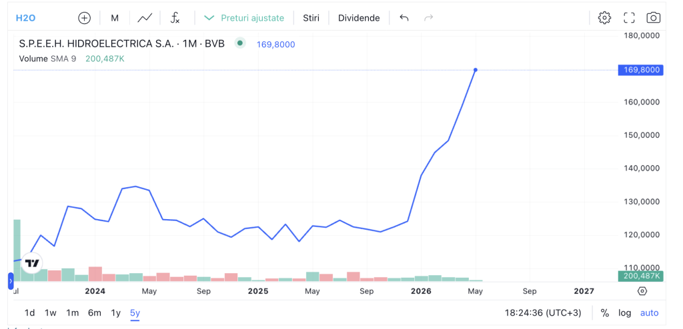The image size is (683, 329).
Task: Toggle fullscreen mode
Action: pyautogui.click(x=629, y=18)
